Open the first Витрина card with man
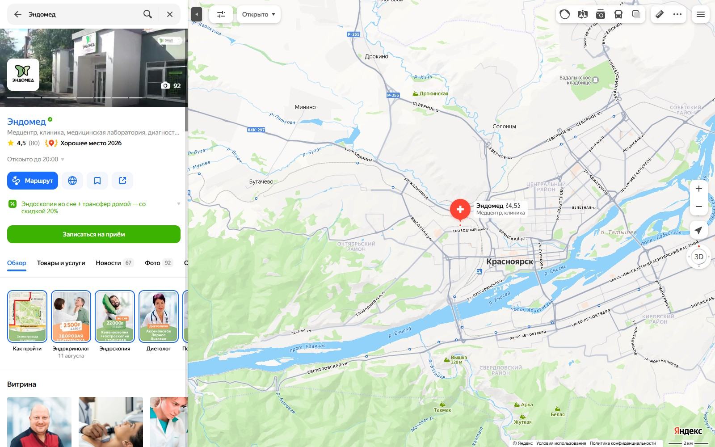The width and height of the screenshot is (715, 447). (x=39, y=422)
